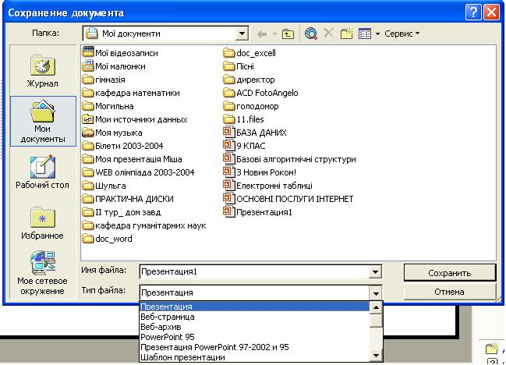
Task: Select Білети 2003-2004 folder
Action: click(123, 146)
